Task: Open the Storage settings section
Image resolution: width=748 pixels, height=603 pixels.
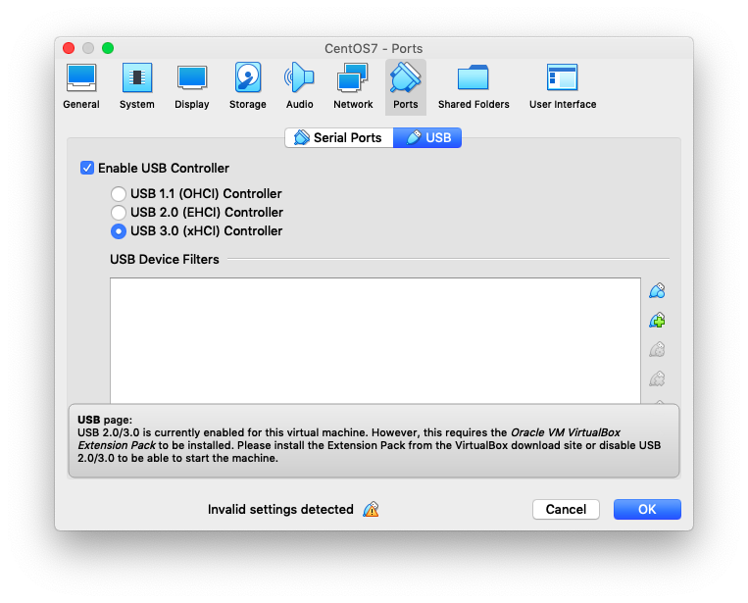Action: tap(248, 86)
